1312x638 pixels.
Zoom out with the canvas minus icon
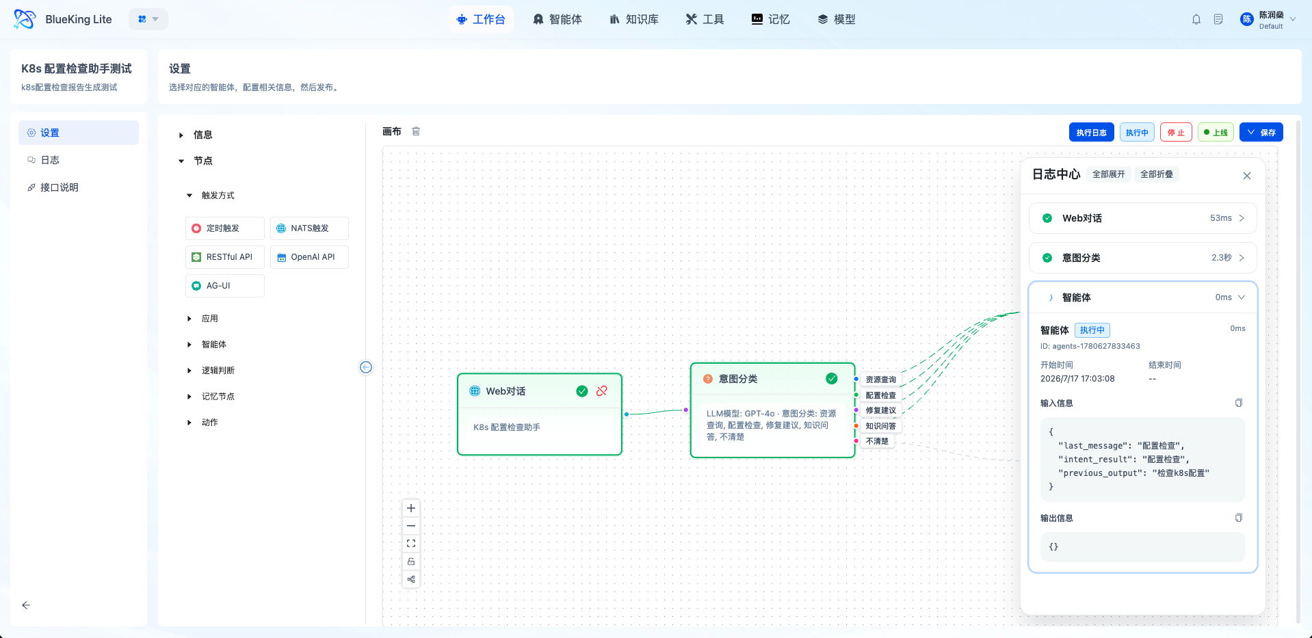[x=411, y=526]
